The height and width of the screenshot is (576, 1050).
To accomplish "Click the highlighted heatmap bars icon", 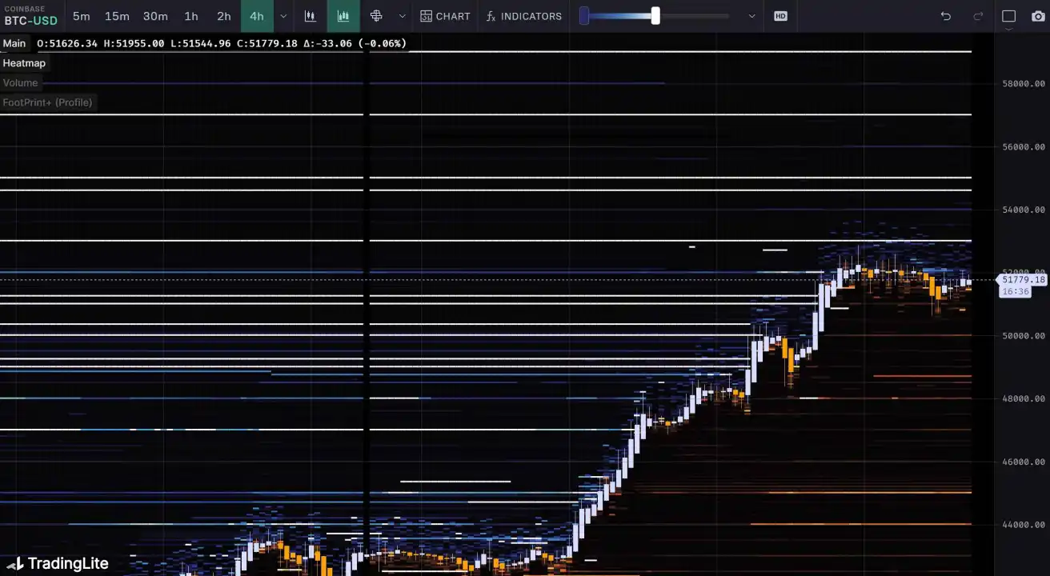I will [x=343, y=16].
